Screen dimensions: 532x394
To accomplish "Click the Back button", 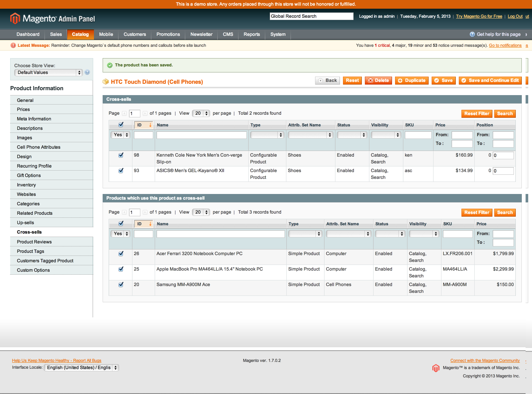I will (328, 80).
